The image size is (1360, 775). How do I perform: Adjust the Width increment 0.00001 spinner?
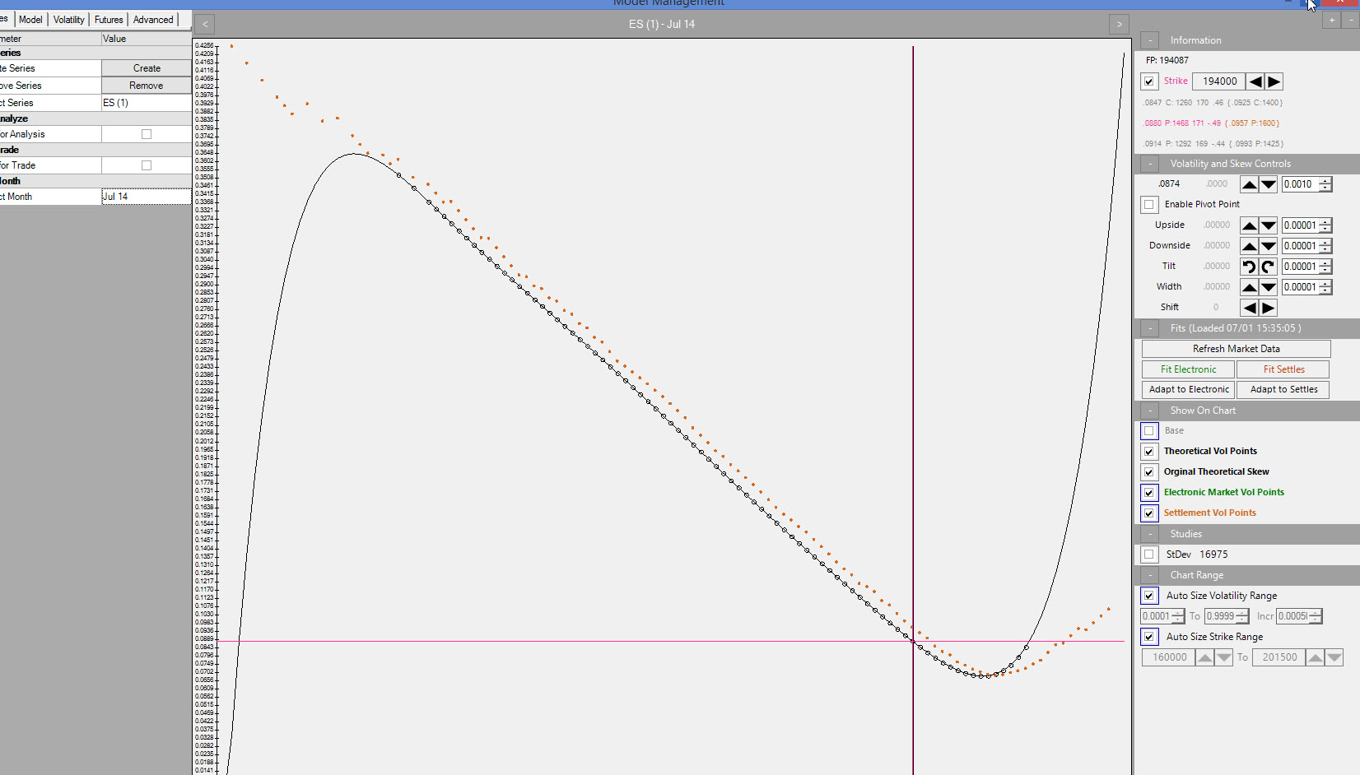1325,287
